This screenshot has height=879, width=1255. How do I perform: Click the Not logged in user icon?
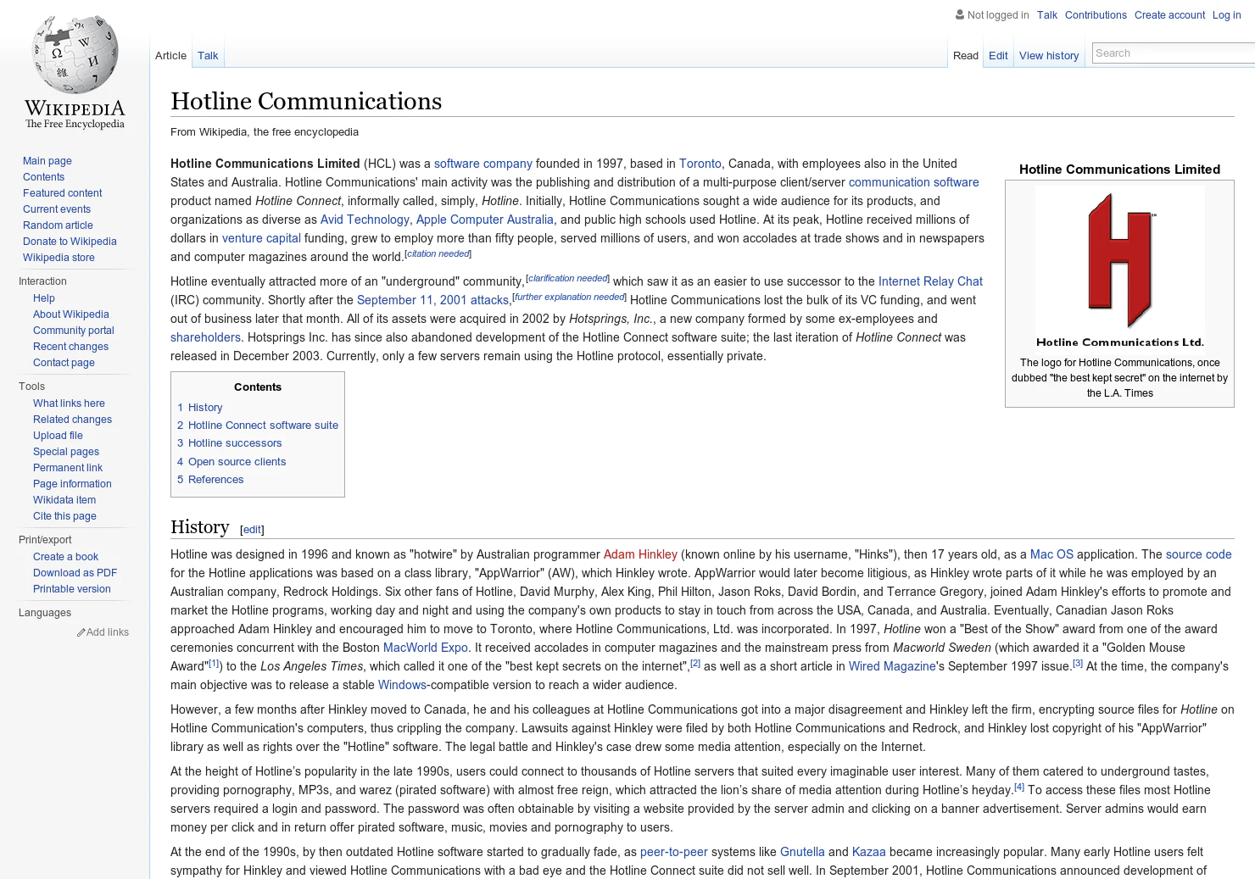point(960,14)
